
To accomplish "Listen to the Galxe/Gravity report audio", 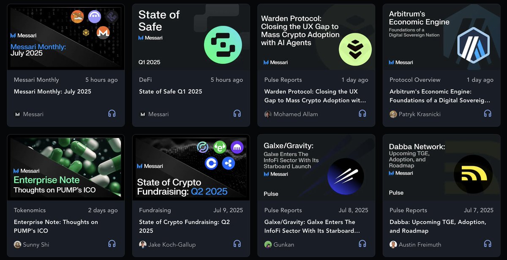I will (x=362, y=244).
